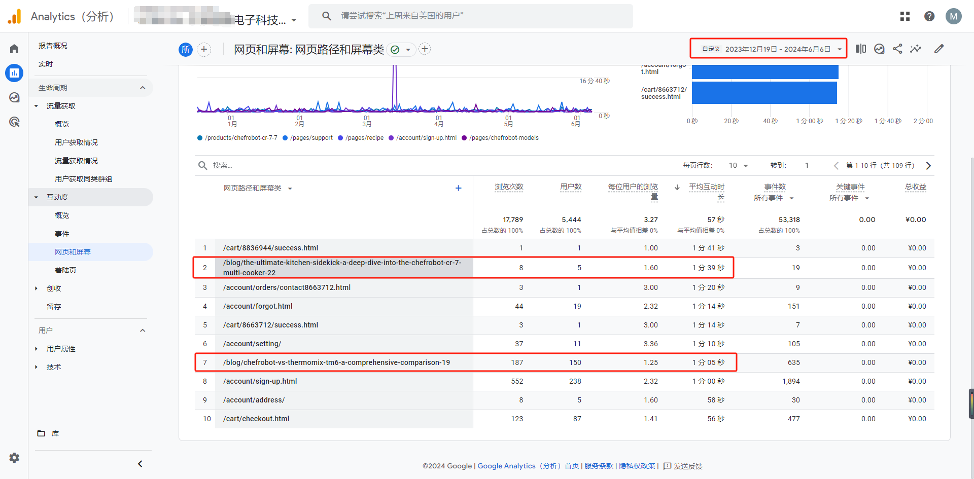Open 网页路径和屏幕类 dimension dropdown
The width and height of the screenshot is (974, 479).
[258, 189]
